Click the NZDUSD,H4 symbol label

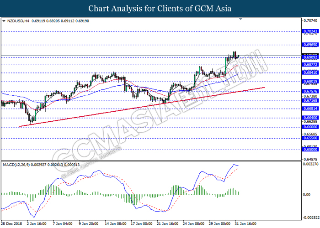(18, 21)
